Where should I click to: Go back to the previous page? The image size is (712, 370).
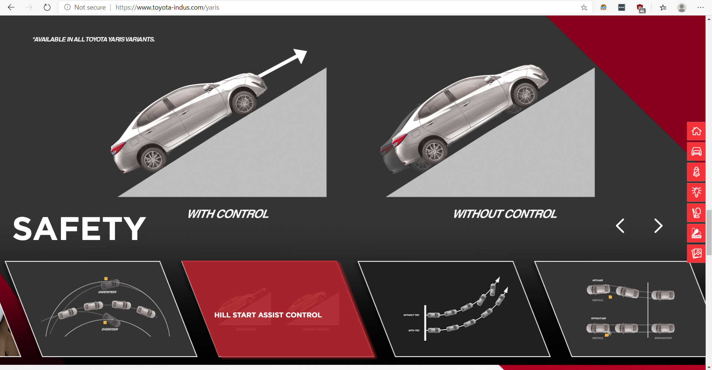(11, 7)
